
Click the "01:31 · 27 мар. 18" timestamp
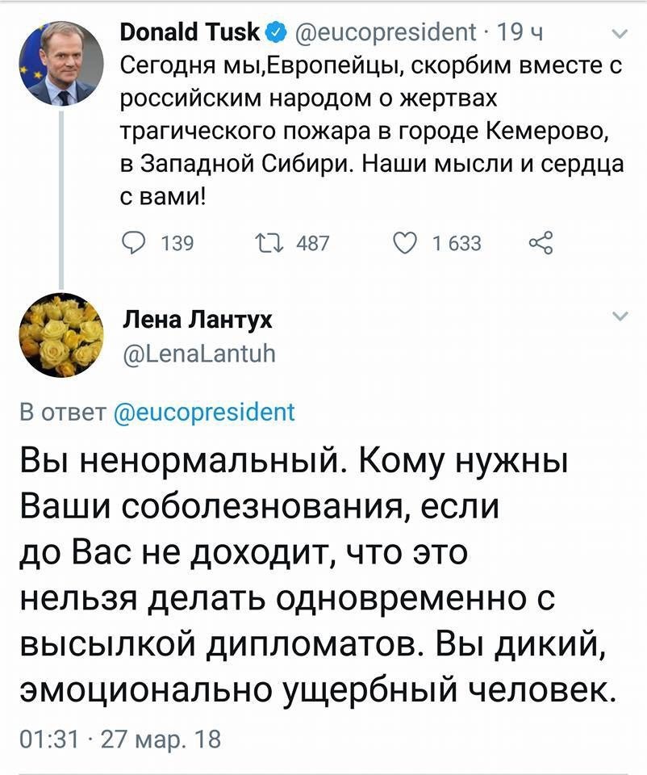[x=118, y=739]
